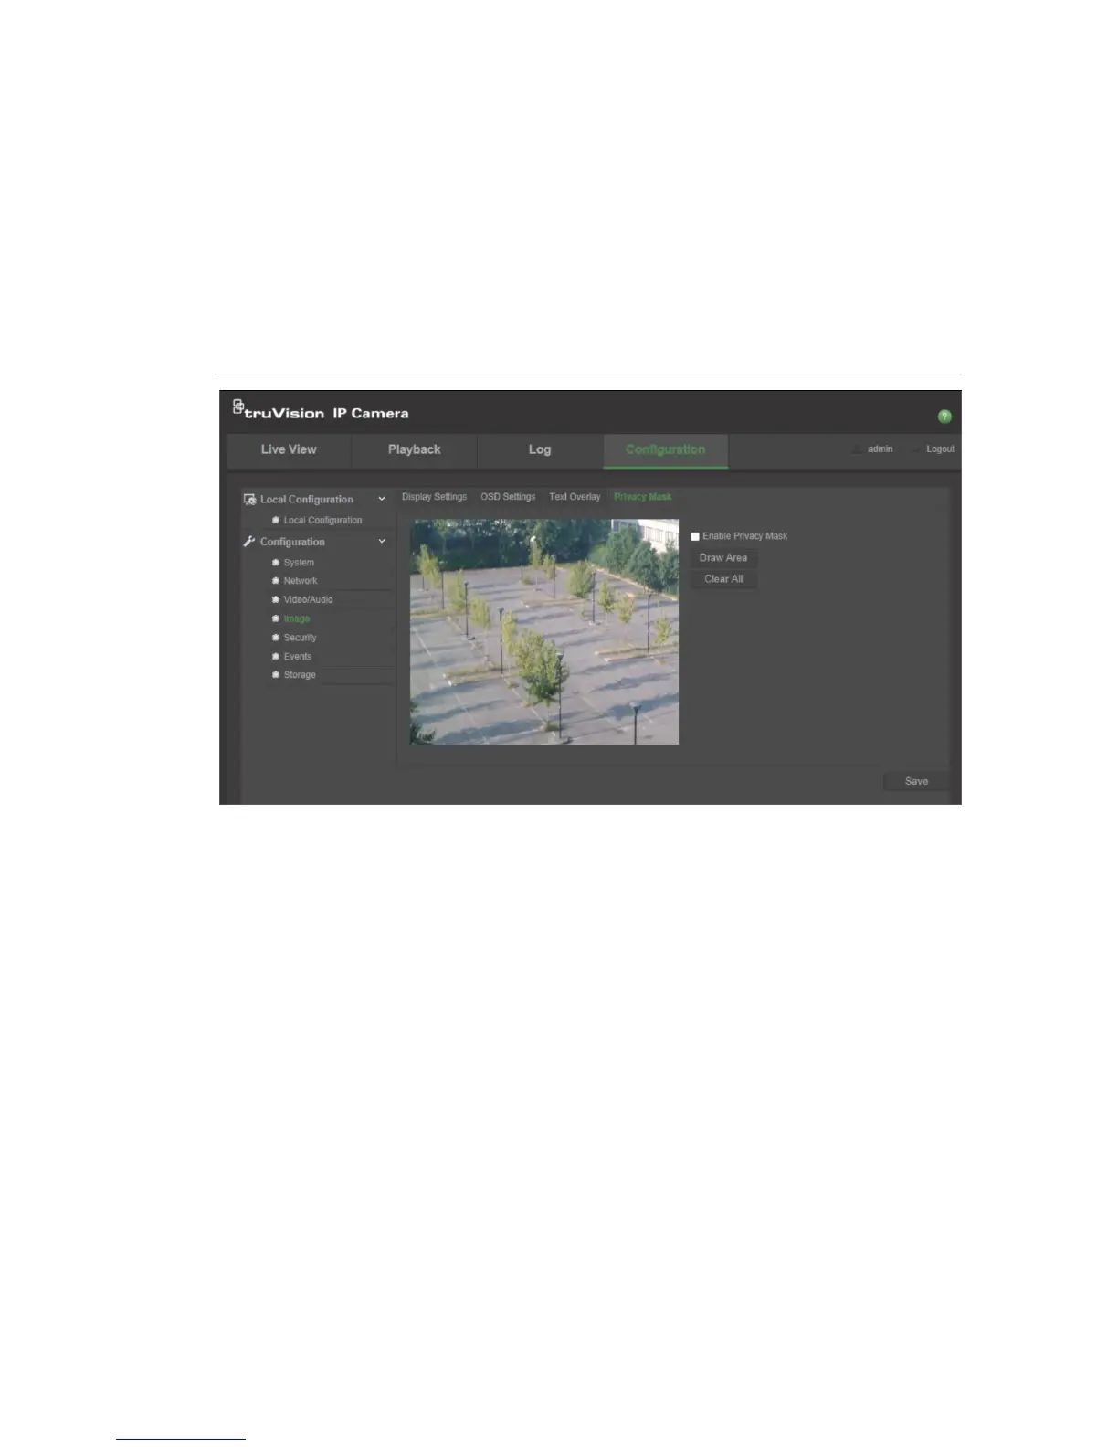Click the Draw Area button

click(x=723, y=558)
